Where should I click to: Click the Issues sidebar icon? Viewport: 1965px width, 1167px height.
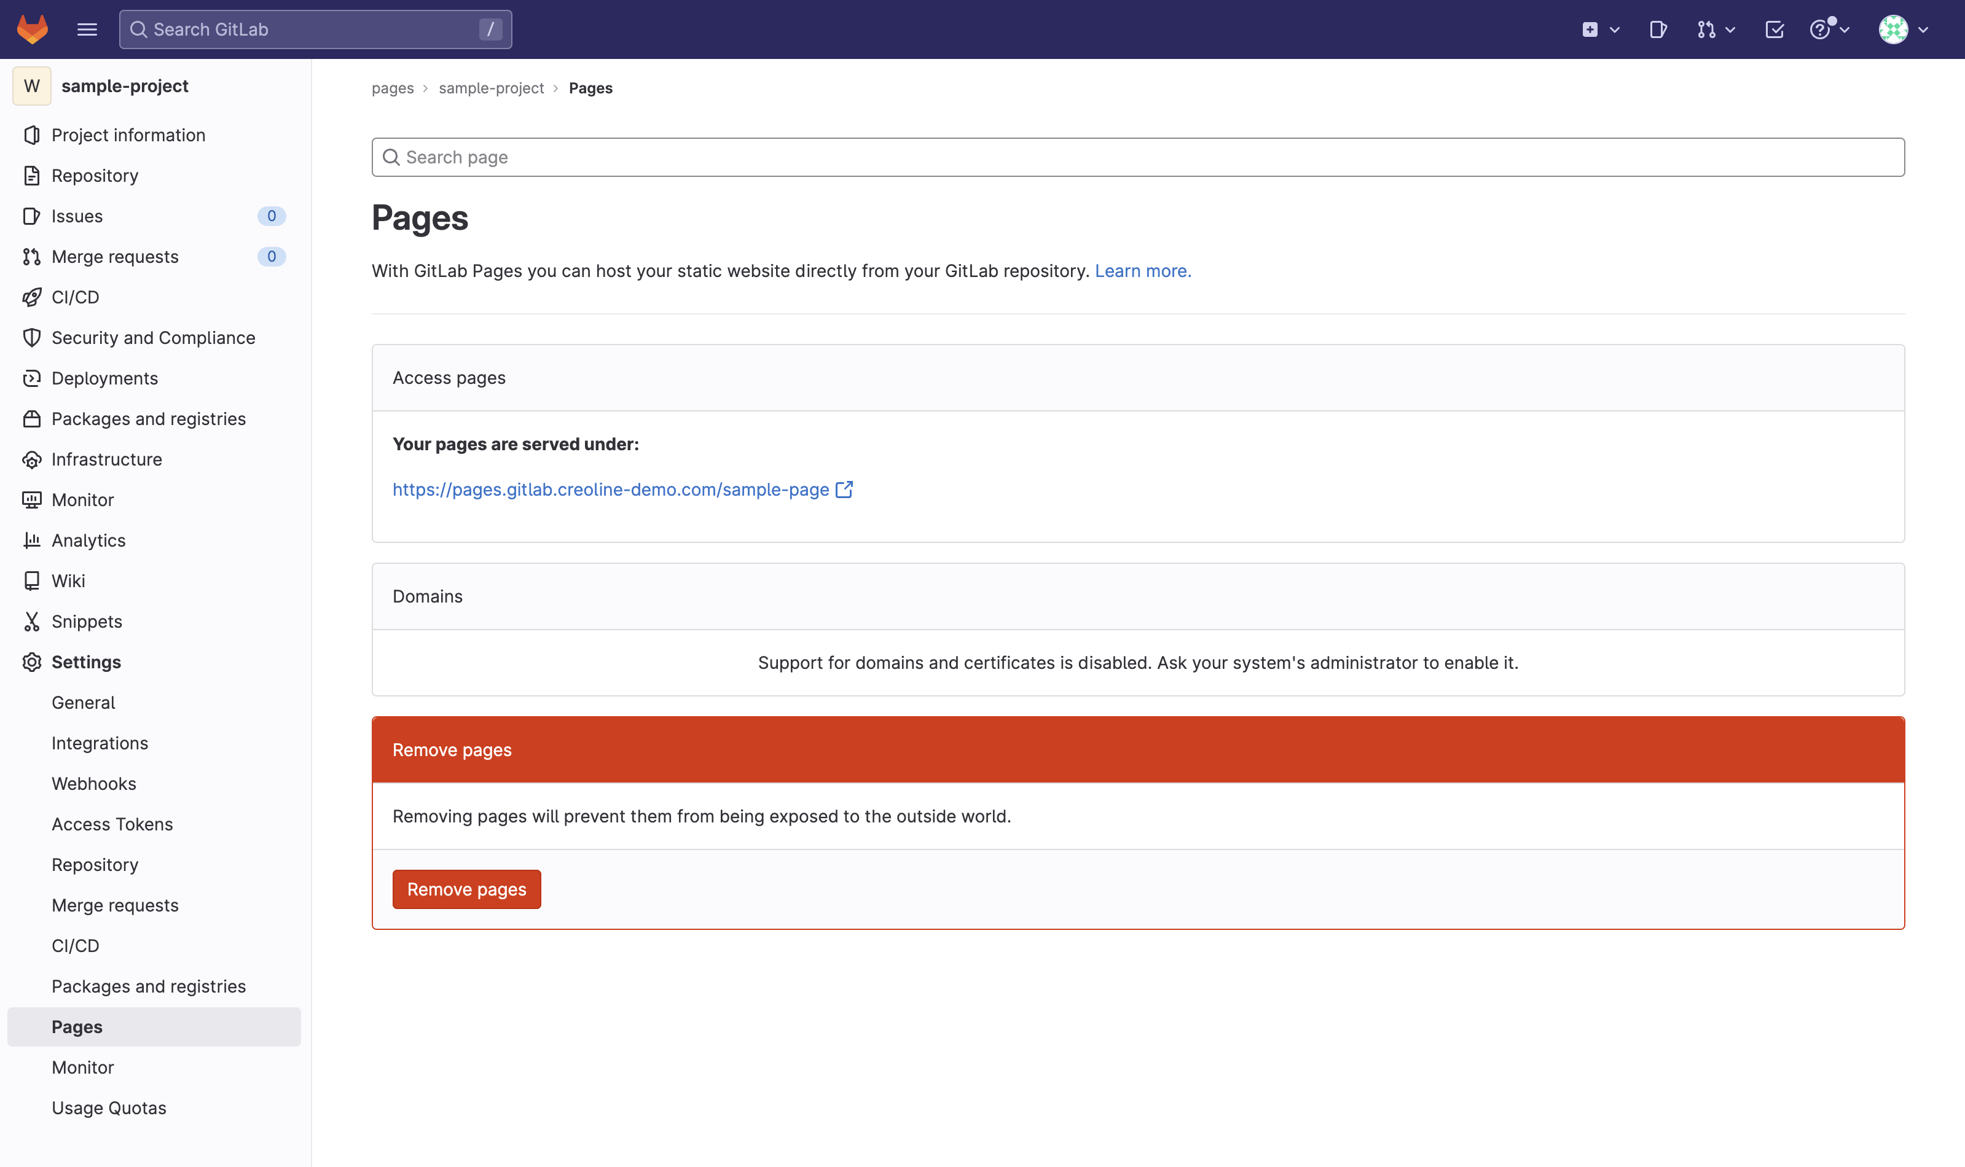click(31, 216)
